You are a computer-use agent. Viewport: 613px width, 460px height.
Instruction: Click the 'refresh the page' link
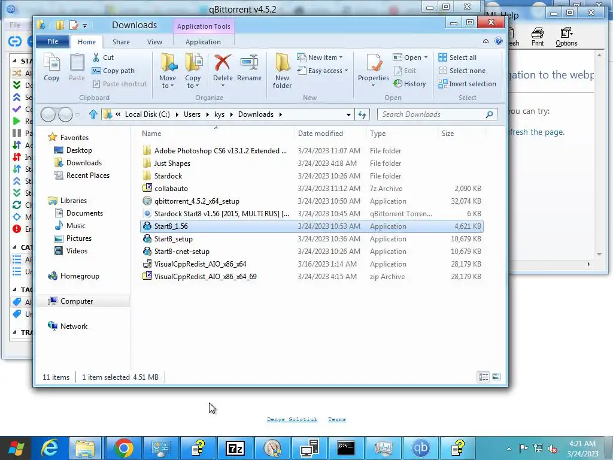click(x=536, y=132)
